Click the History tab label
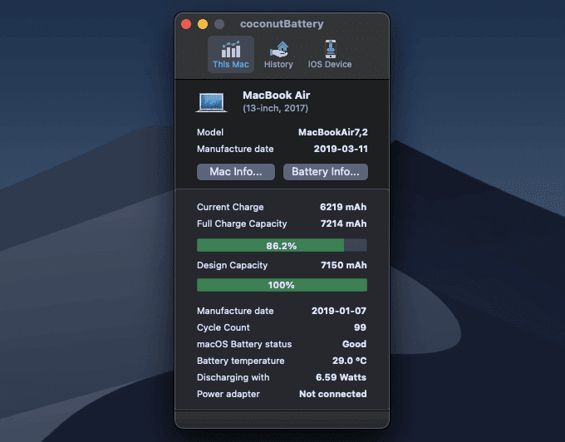This screenshot has width=565, height=442. pos(278,65)
